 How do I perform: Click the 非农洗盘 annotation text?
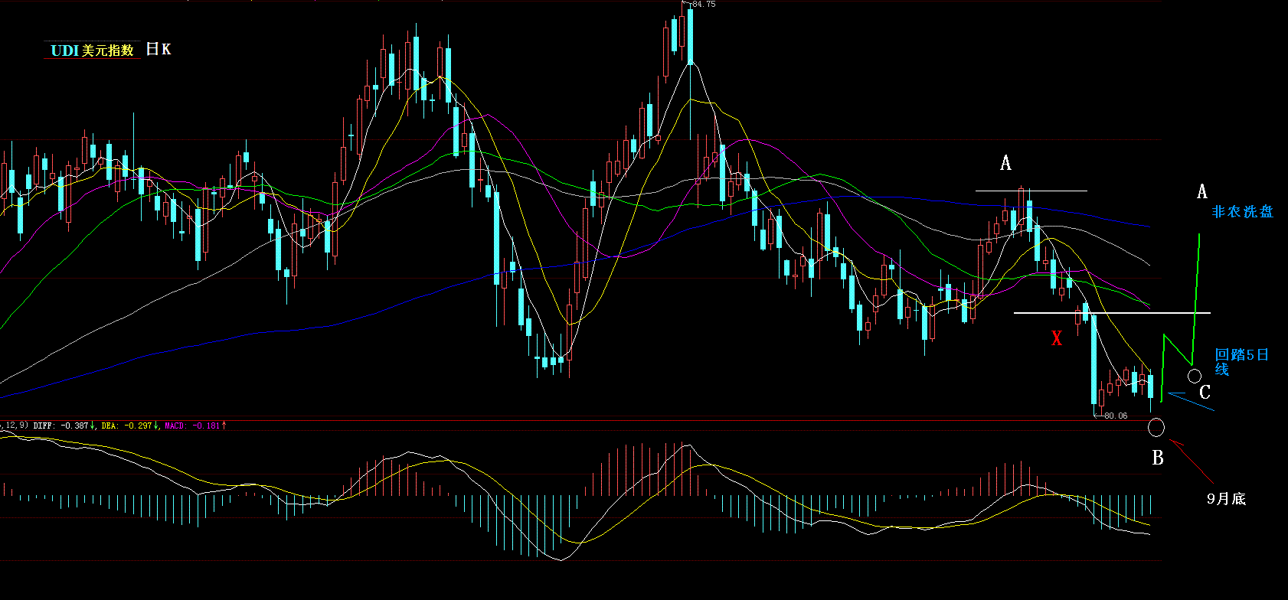[x=1242, y=212]
